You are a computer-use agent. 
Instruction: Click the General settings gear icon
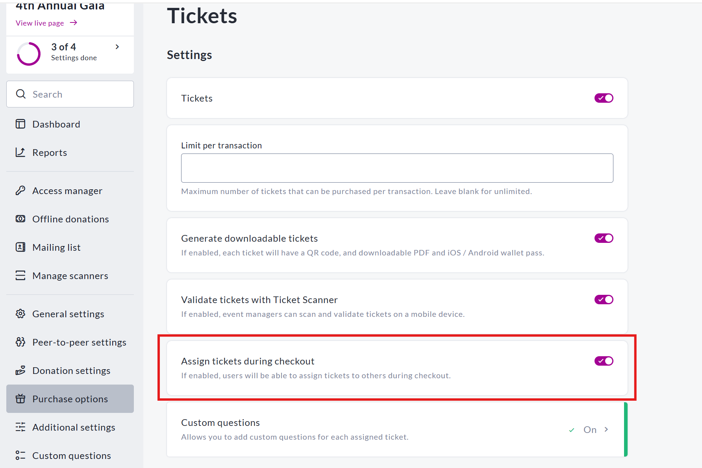pyautogui.click(x=20, y=314)
